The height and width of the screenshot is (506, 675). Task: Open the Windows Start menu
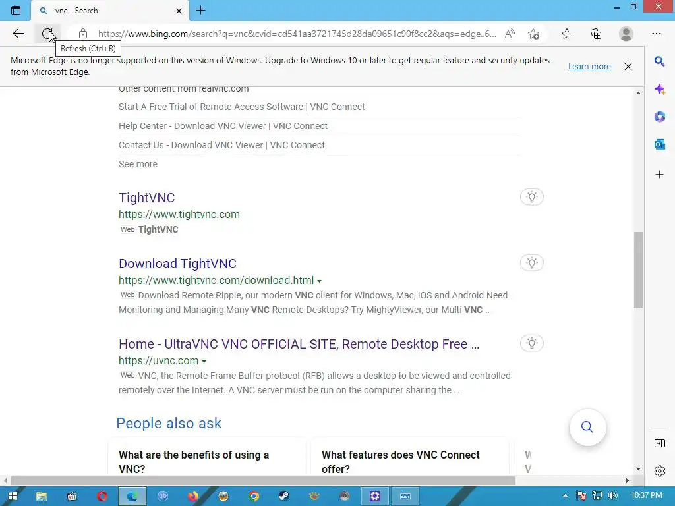click(x=13, y=496)
